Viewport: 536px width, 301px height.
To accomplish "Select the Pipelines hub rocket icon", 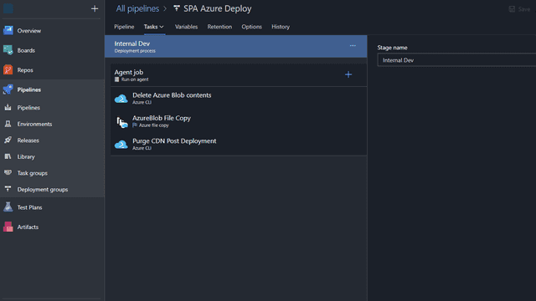I will tap(8, 89).
